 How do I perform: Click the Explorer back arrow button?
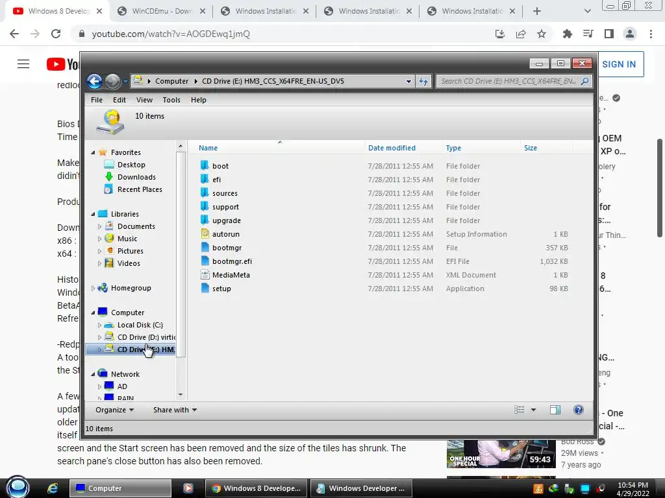pyautogui.click(x=95, y=81)
